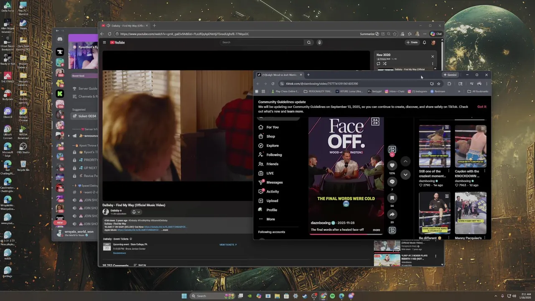Screen dimensions: 535x301
Task: Reload the YouTube browser page
Action: click(x=110, y=34)
